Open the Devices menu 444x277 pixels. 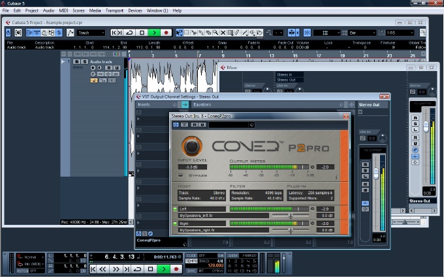(135, 11)
